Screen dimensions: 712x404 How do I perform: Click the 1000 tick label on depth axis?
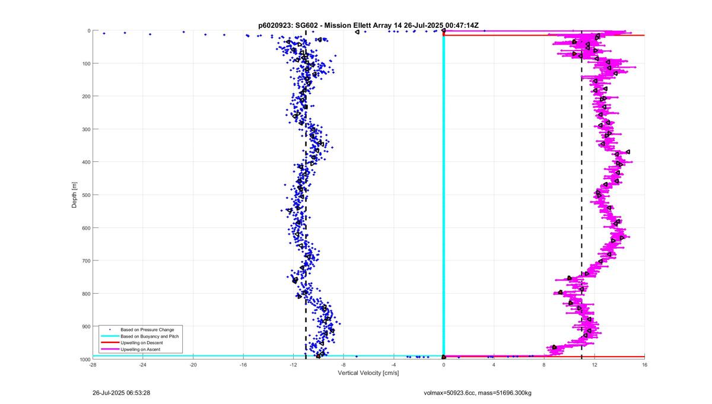(x=84, y=359)
